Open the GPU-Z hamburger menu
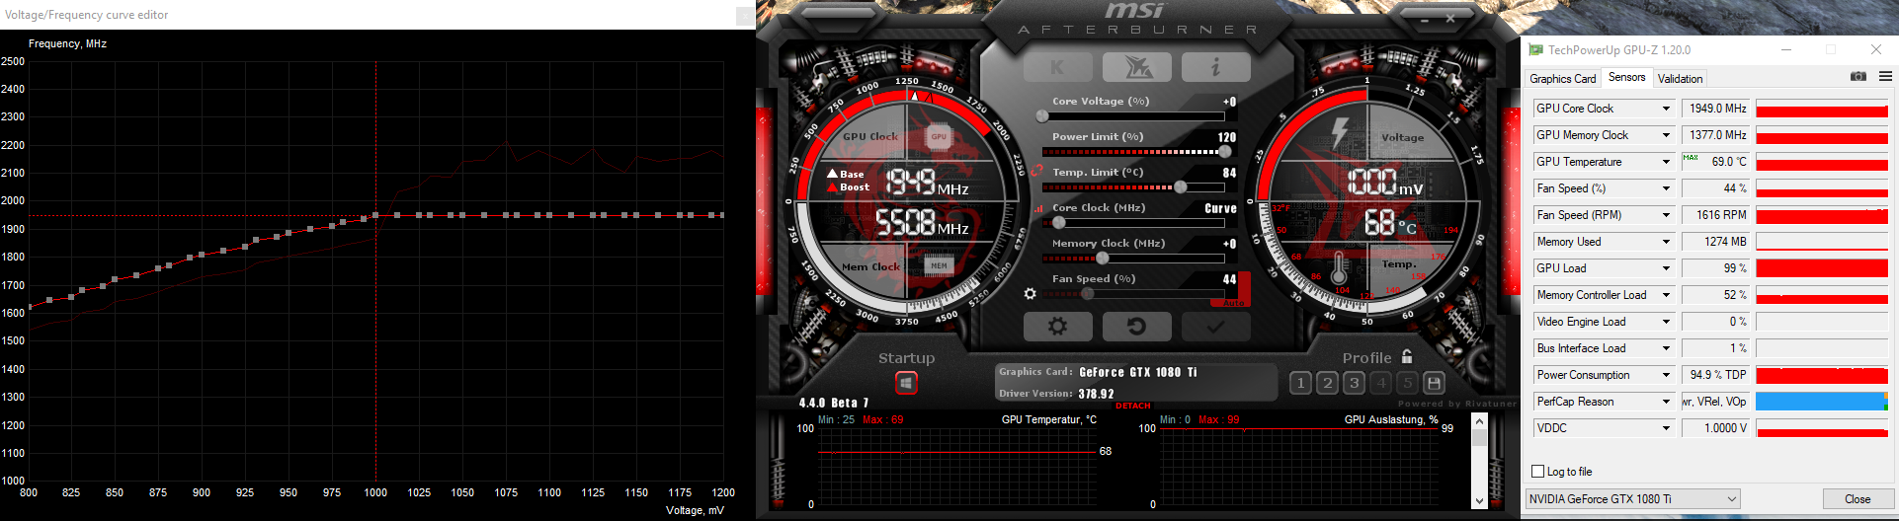 click(1885, 76)
